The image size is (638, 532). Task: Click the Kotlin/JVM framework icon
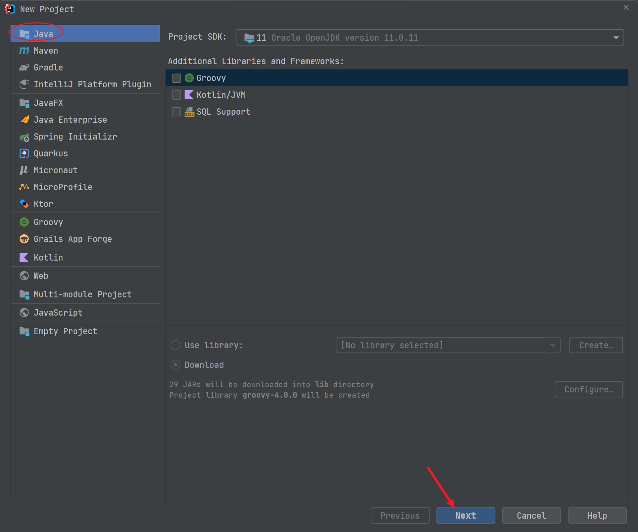(x=189, y=95)
